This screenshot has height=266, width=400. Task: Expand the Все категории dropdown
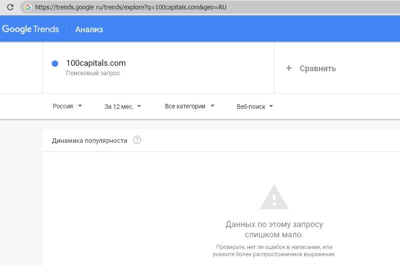point(189,106)
